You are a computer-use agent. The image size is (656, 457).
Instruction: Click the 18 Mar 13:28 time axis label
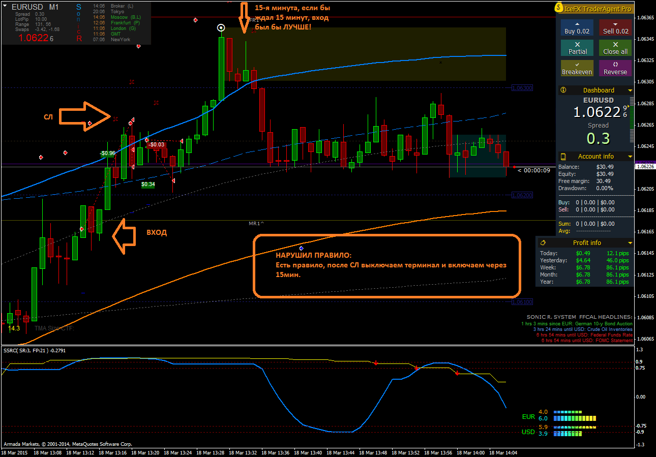[x=211, y=452]
